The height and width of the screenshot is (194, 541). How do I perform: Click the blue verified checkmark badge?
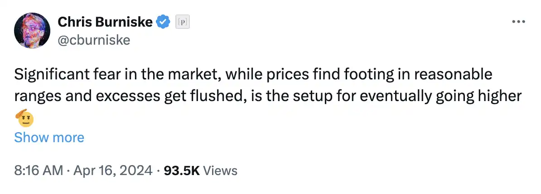pyautogui.click(x=163, y=22)
